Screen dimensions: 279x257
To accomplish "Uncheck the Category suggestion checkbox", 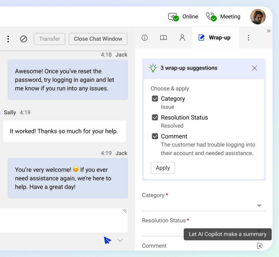I will coord(155,99).
